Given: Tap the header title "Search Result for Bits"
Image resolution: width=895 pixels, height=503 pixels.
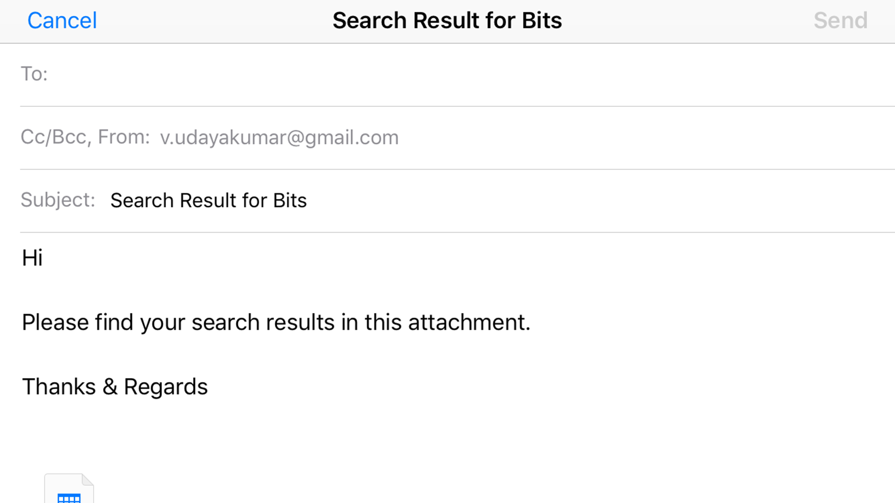Looking at the screenshot, I should click(447, 20).
